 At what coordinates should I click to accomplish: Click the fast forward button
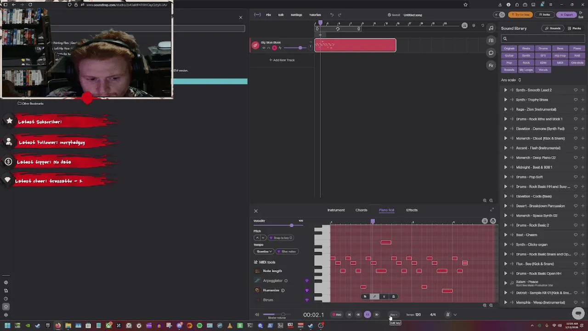pyautogui.click(x=377, y=315)
